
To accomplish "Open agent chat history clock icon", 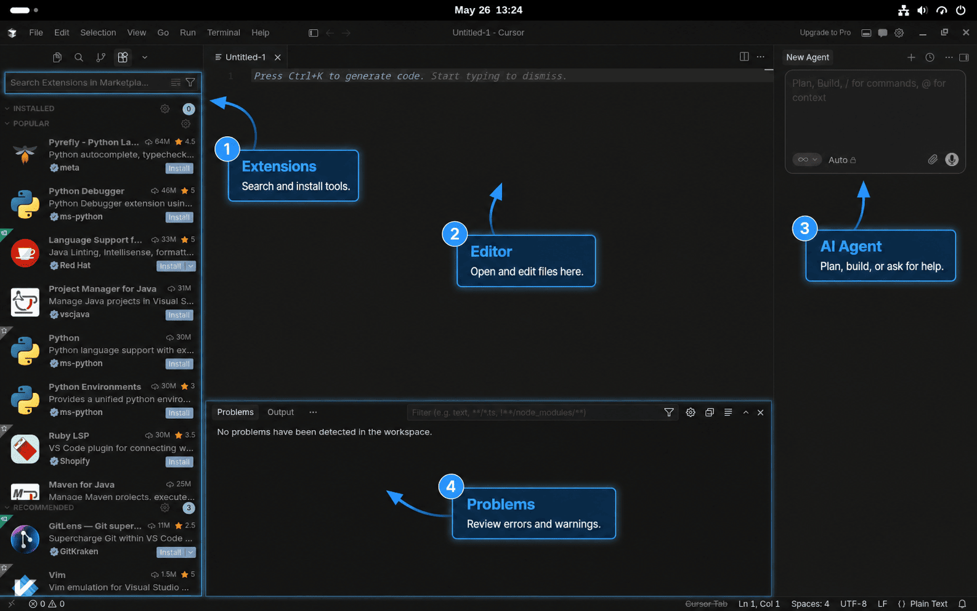I will coord(930,57).
